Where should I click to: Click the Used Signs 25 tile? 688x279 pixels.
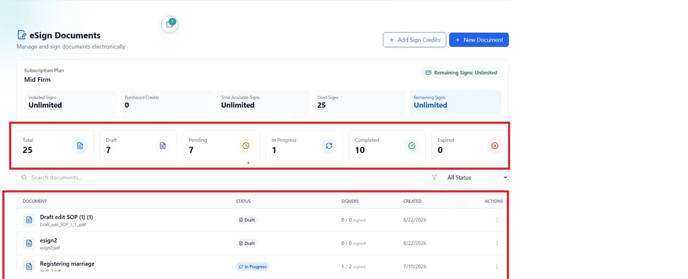[359, 102]
